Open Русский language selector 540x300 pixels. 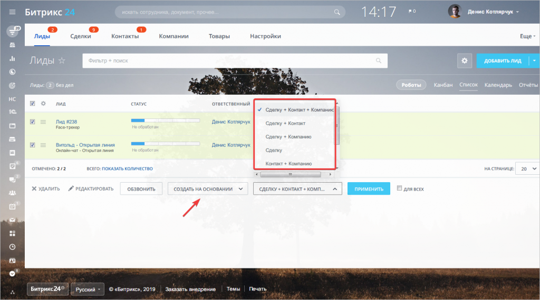[88, 289]
